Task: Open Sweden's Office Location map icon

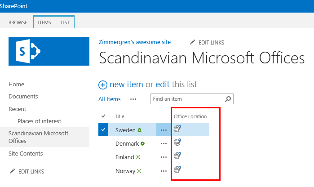Action: pos(177,129)
